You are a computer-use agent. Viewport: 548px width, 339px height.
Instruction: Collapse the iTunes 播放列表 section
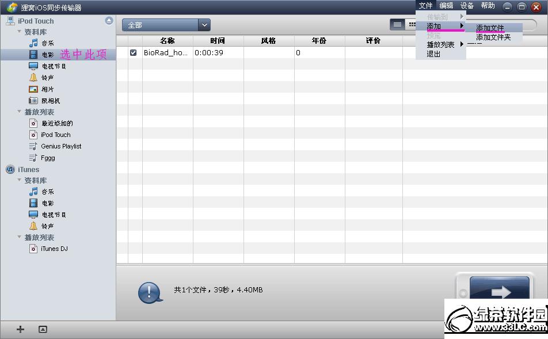(x=19, y=237)
